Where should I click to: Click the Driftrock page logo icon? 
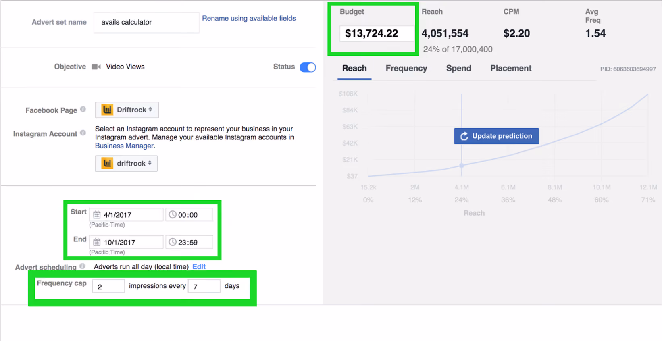pyautogui.click(x=107, y=110)
